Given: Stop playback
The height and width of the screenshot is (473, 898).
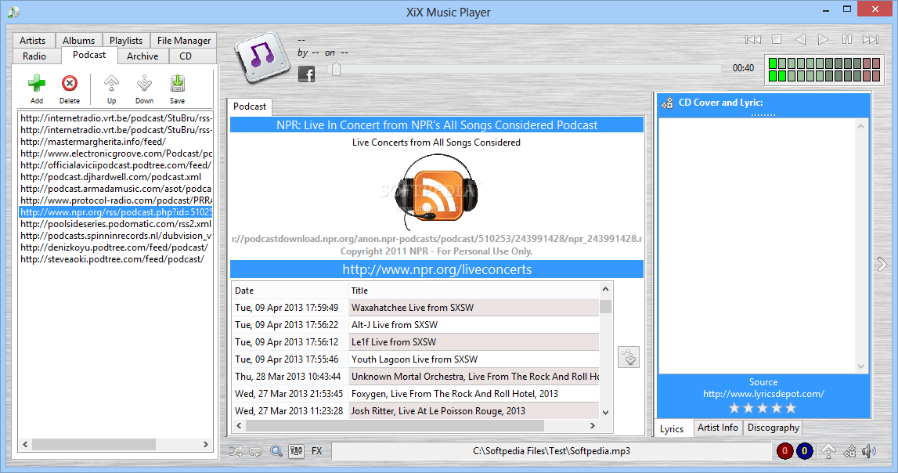Looking at the screenshot, I should pos(777,39).
